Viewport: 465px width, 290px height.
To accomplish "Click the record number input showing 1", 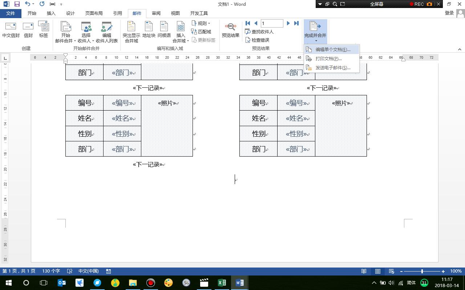I will pyautogui.click(x=272, y=23).
